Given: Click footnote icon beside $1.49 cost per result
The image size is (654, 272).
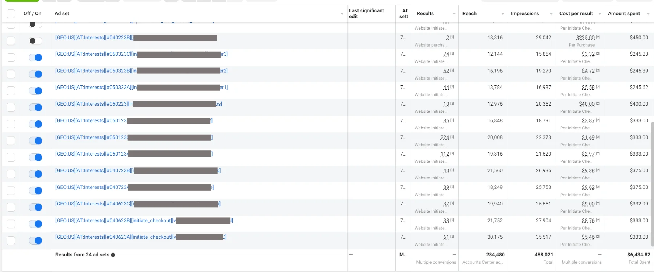Looking at the screenshot, I should tap(598, 137).
